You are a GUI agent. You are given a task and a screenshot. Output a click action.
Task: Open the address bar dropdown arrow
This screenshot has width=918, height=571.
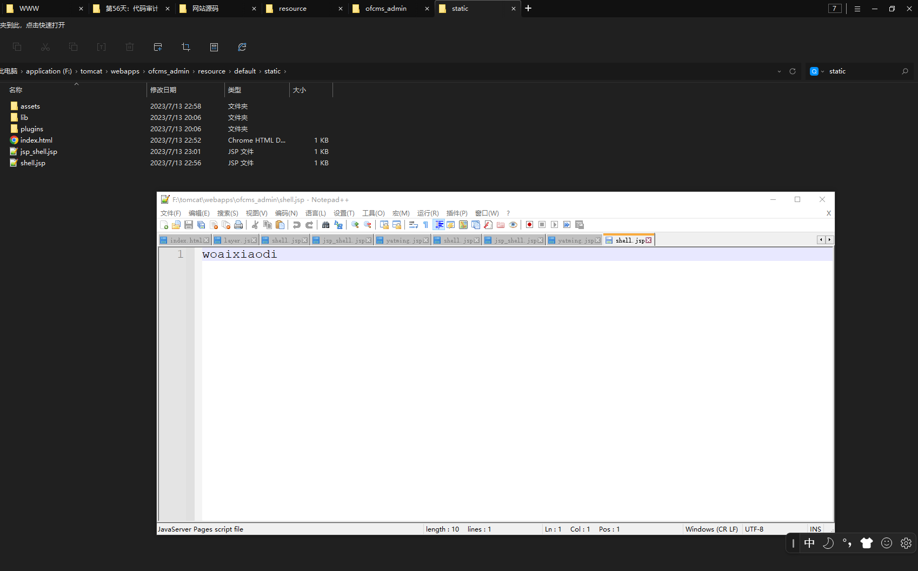tap(779, 71)
